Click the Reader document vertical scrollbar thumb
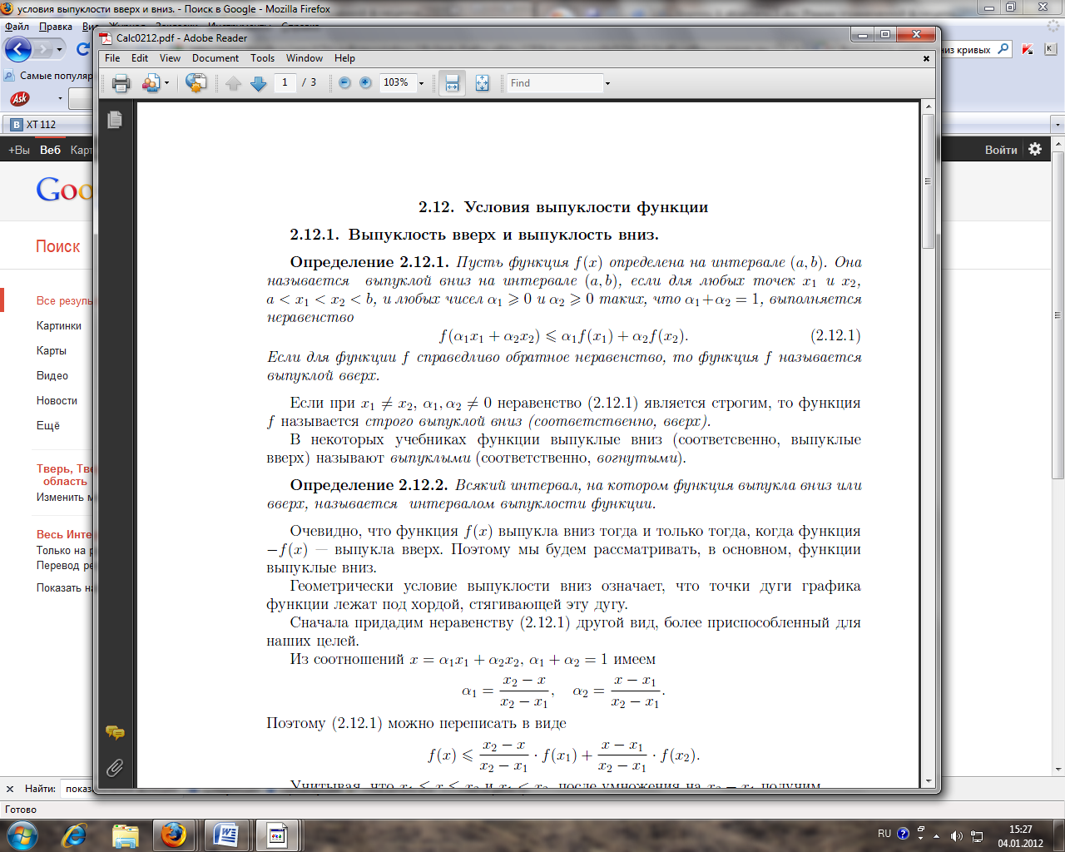Viewport: 1065px width, 852px height. coord(928,181)
